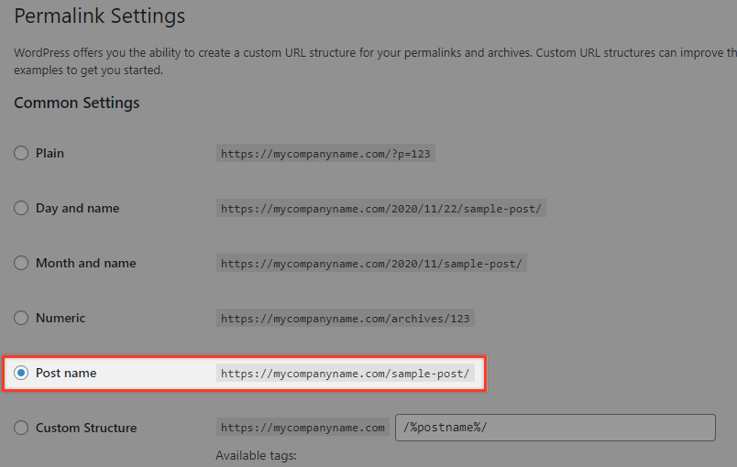The image size is (737, 467).
Task: Click the /%postname%/ custom structure input field
Action: pos(555,428)
